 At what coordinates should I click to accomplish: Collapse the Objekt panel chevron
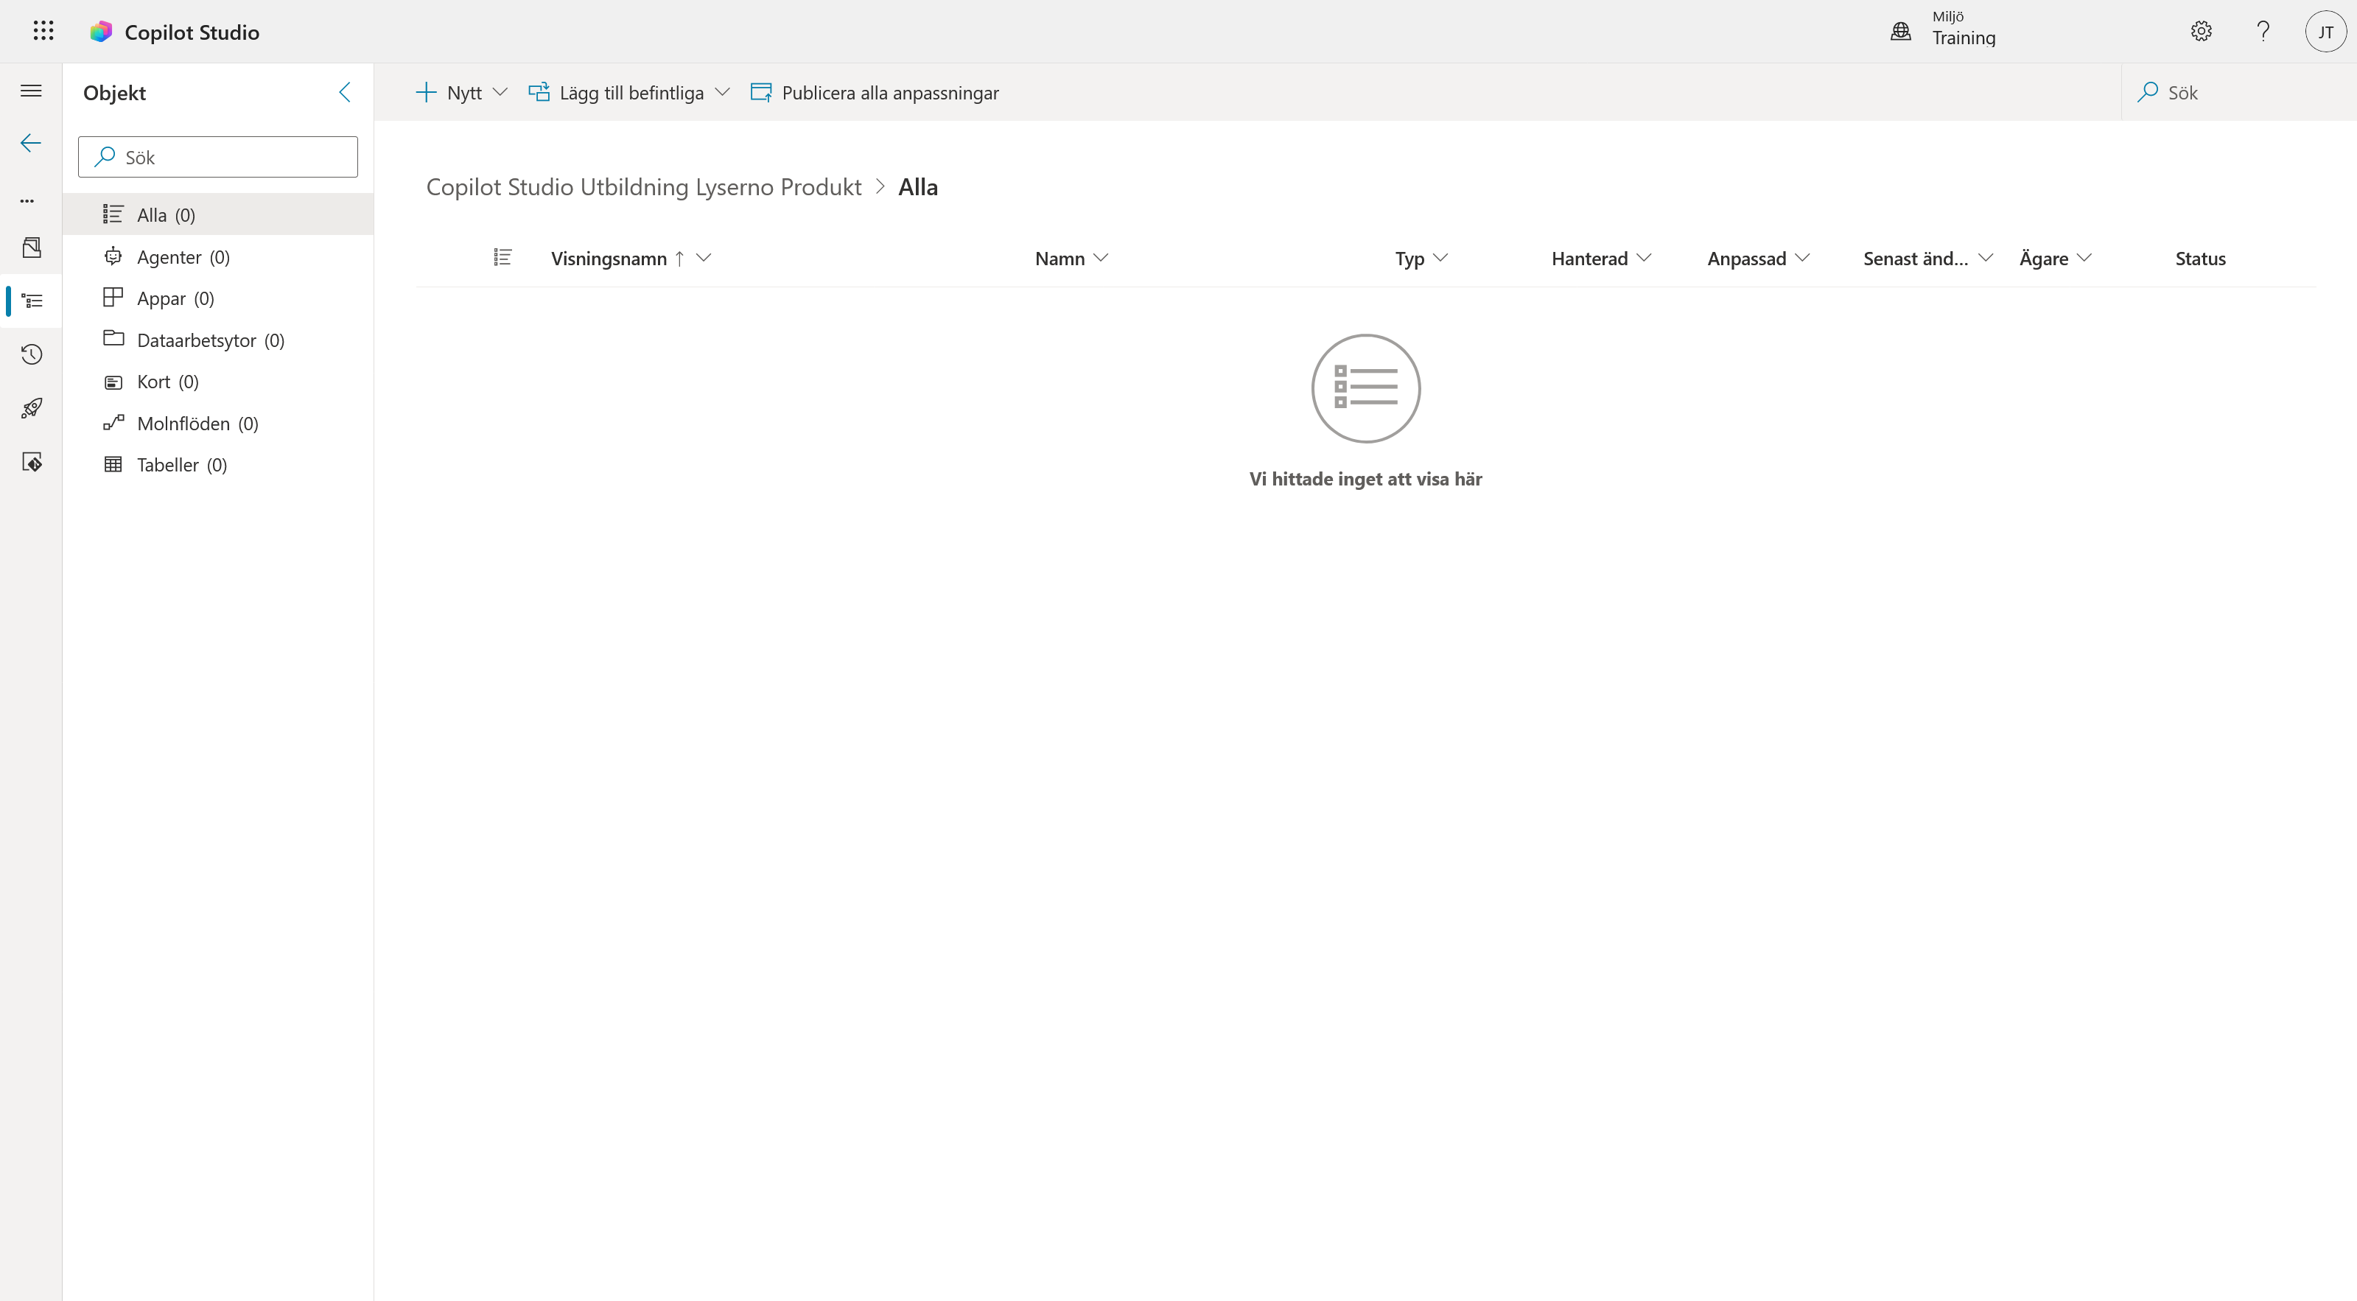click(x=345, y=91)
